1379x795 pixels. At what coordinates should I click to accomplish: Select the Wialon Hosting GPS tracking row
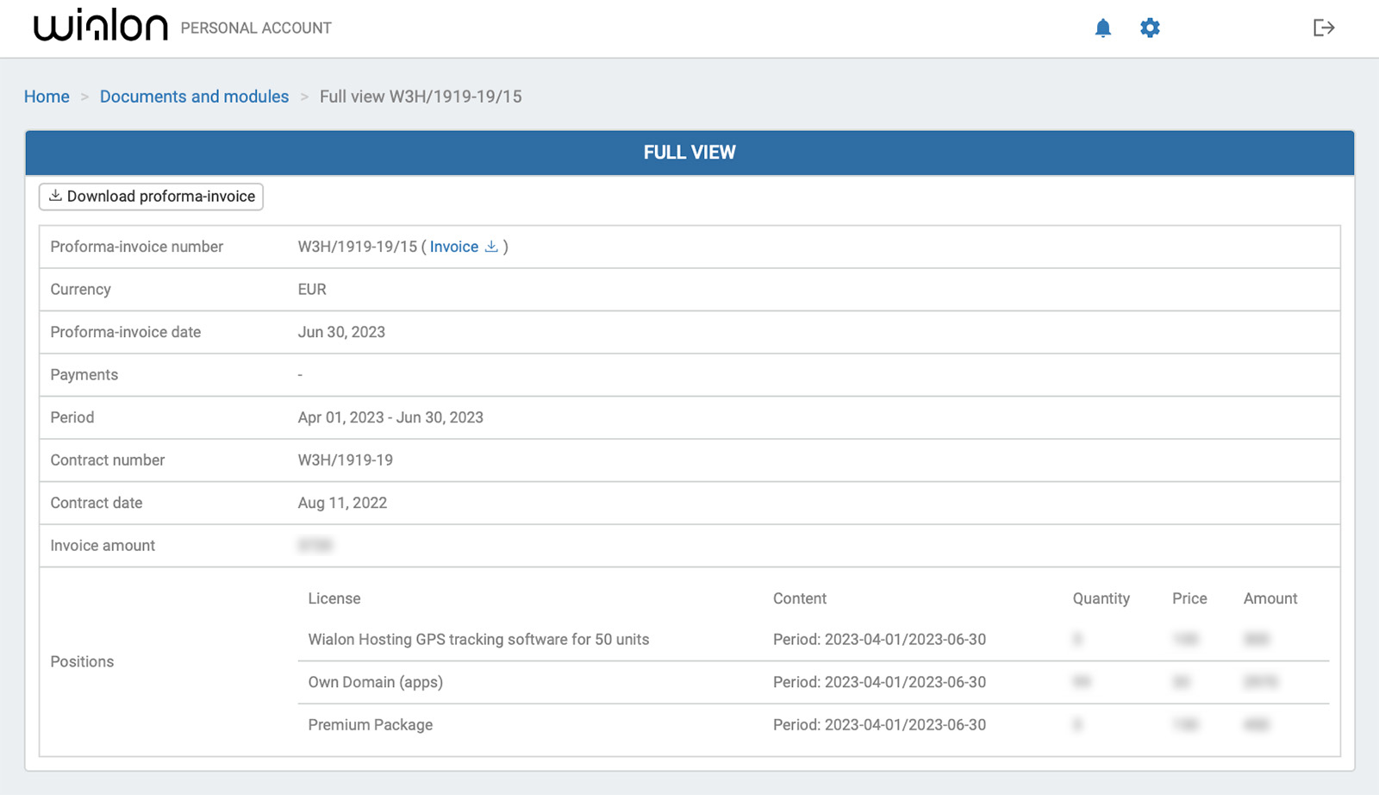[479, 640]
